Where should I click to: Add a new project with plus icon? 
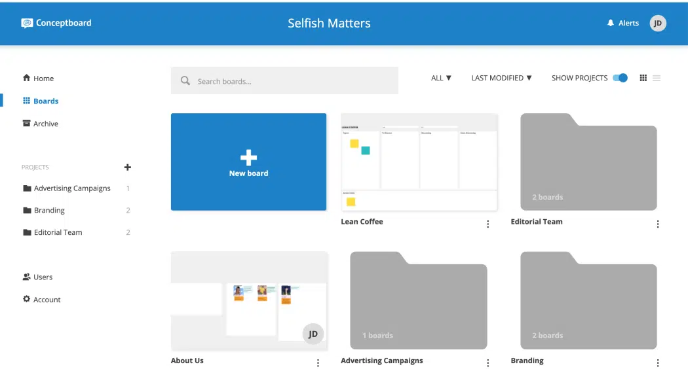[x=128, y=167]
